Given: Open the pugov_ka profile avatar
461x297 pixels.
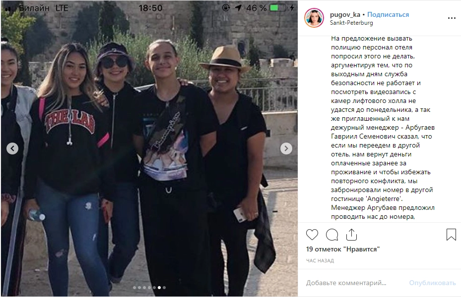Looking at the screenshot, I should pyautogui.click(x=314, y=18).
